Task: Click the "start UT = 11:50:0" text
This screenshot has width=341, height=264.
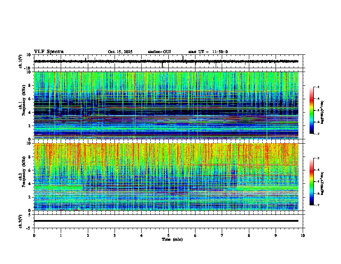Action: coord(208,52)
